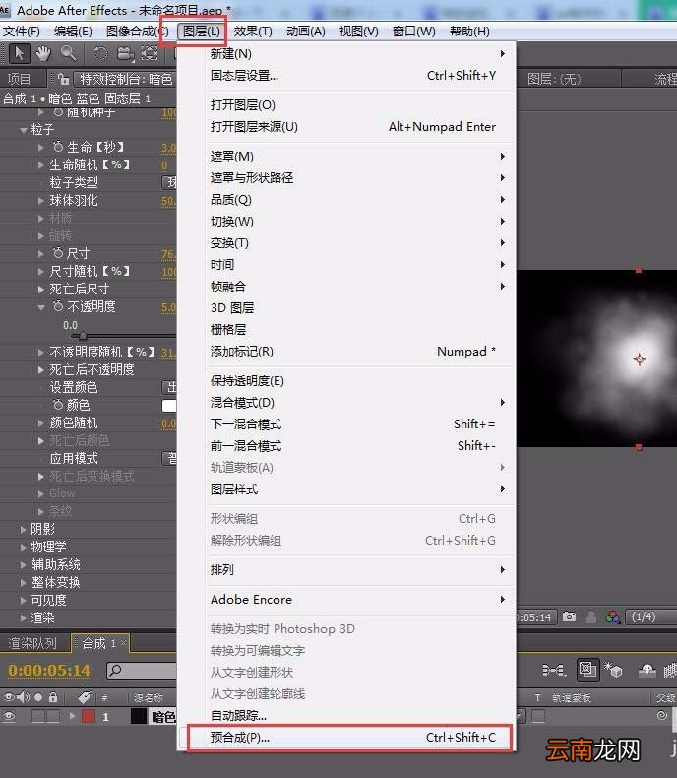
Task: Expand the 死亡后尺寸 property
Action: (41, 289)
